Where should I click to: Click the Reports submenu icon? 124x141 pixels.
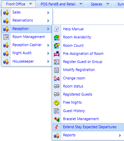click(x=57, y=135)
